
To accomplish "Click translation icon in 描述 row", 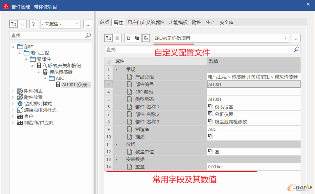I will click(x=210, y=136).
